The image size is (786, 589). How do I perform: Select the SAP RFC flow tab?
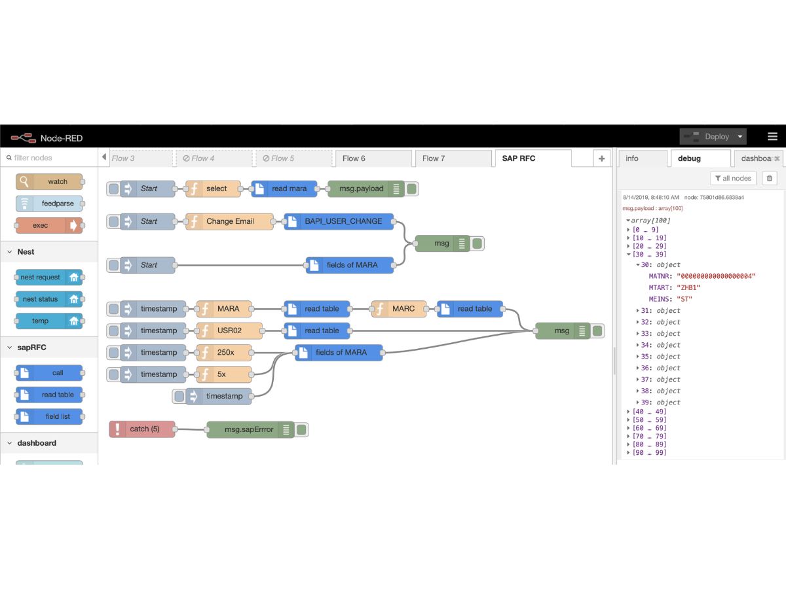[x=533, y=158]
